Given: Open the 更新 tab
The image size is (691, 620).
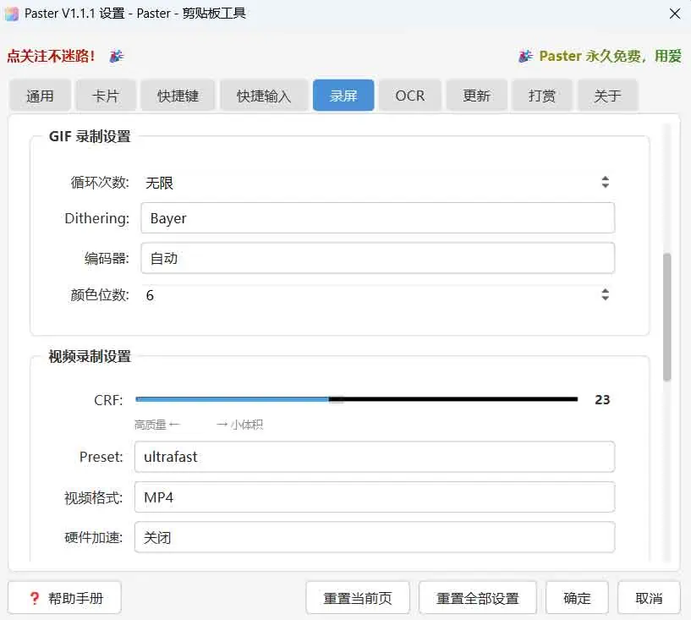Looking at the screenshot, I should [x=476, y=96].
